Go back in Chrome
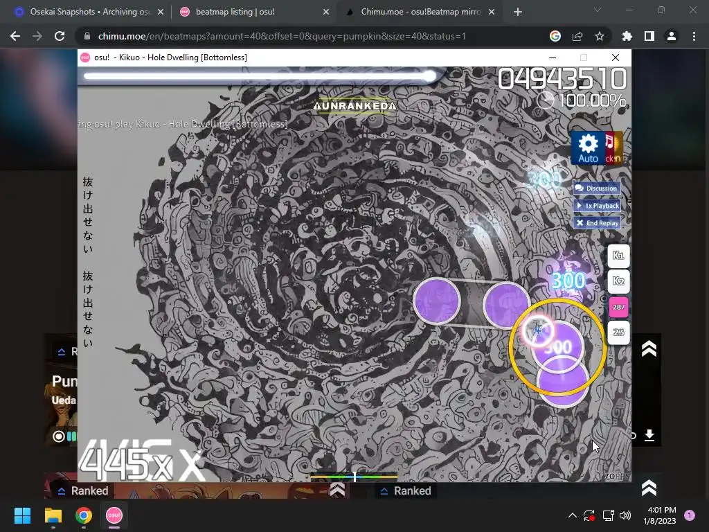The image size is (709, 532). (15, 36)
